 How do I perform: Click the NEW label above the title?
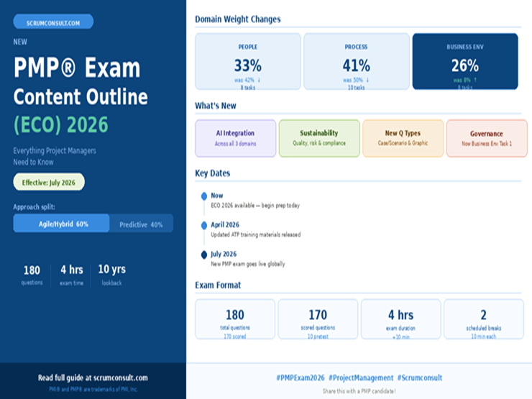point(20,42)
